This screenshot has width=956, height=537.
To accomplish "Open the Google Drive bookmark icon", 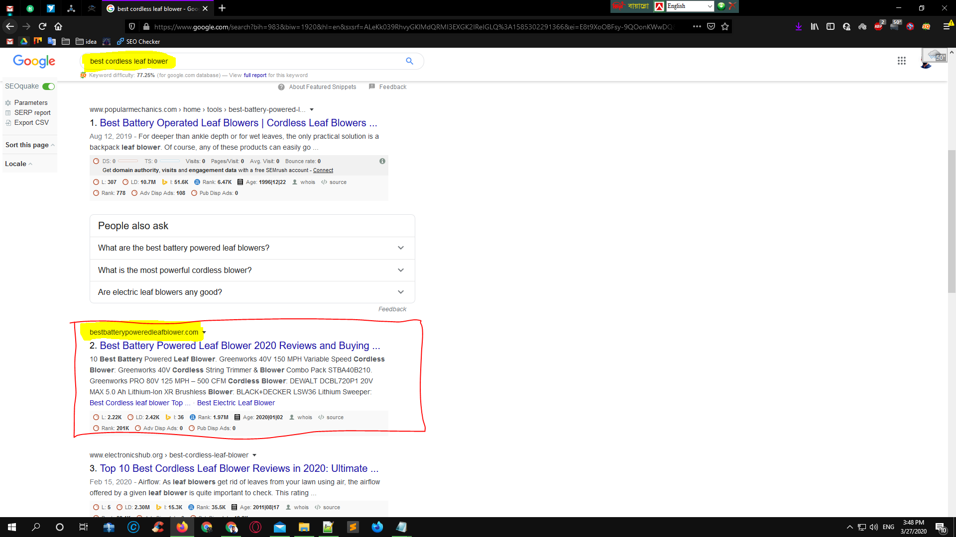I will coord(23,42).
